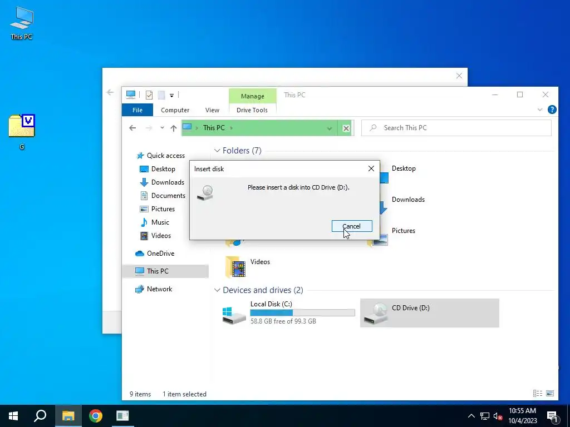This screenshot has width=570, height=427.
Task: Click the back arrow of the background window
Action: 110,92
